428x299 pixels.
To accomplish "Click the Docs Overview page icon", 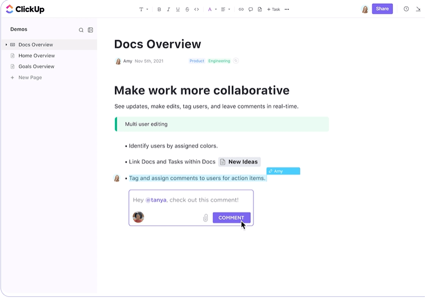I will 13,45.
